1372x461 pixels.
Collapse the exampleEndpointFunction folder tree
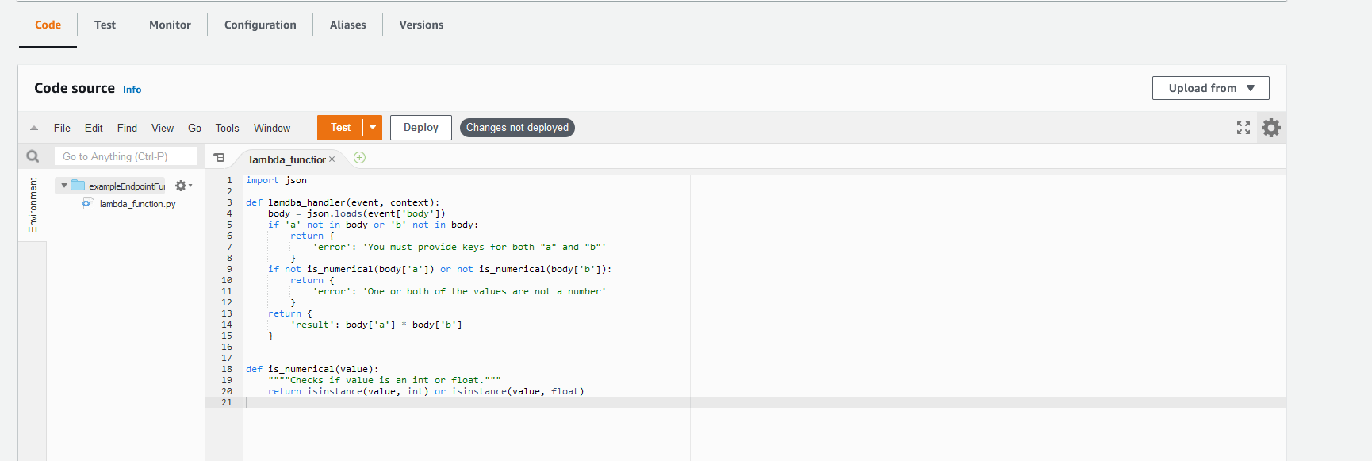(x=64, y=186)
